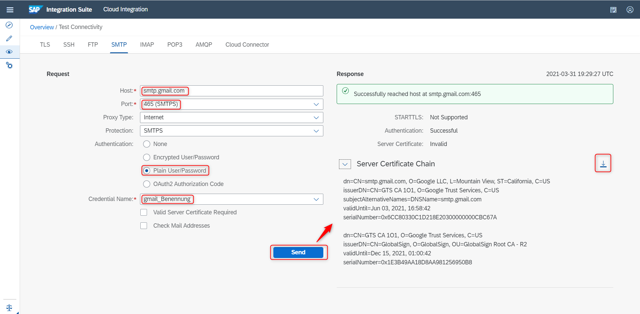
Task: Click the dn=CN=smtp.gmail.com certificate line
Action: (x=447, y=181)
